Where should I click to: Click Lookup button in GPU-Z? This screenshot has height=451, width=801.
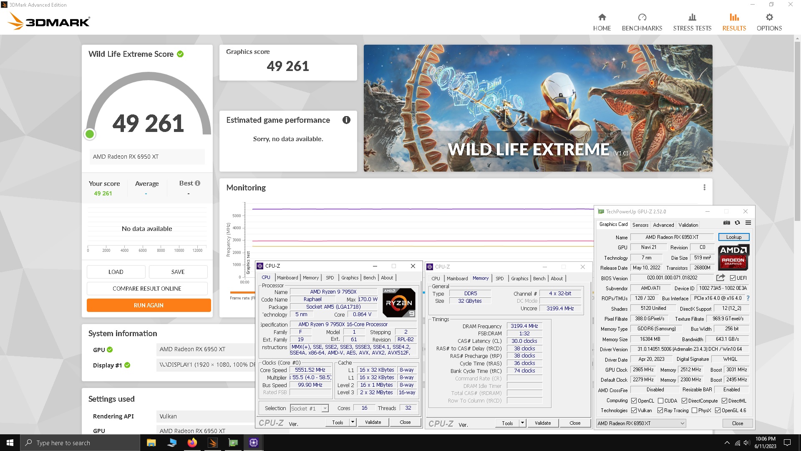[734, 237]
